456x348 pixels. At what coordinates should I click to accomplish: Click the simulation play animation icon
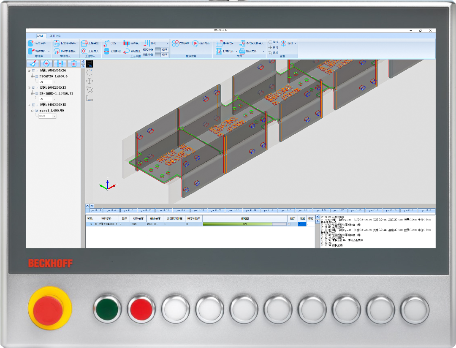pos(195,43)
